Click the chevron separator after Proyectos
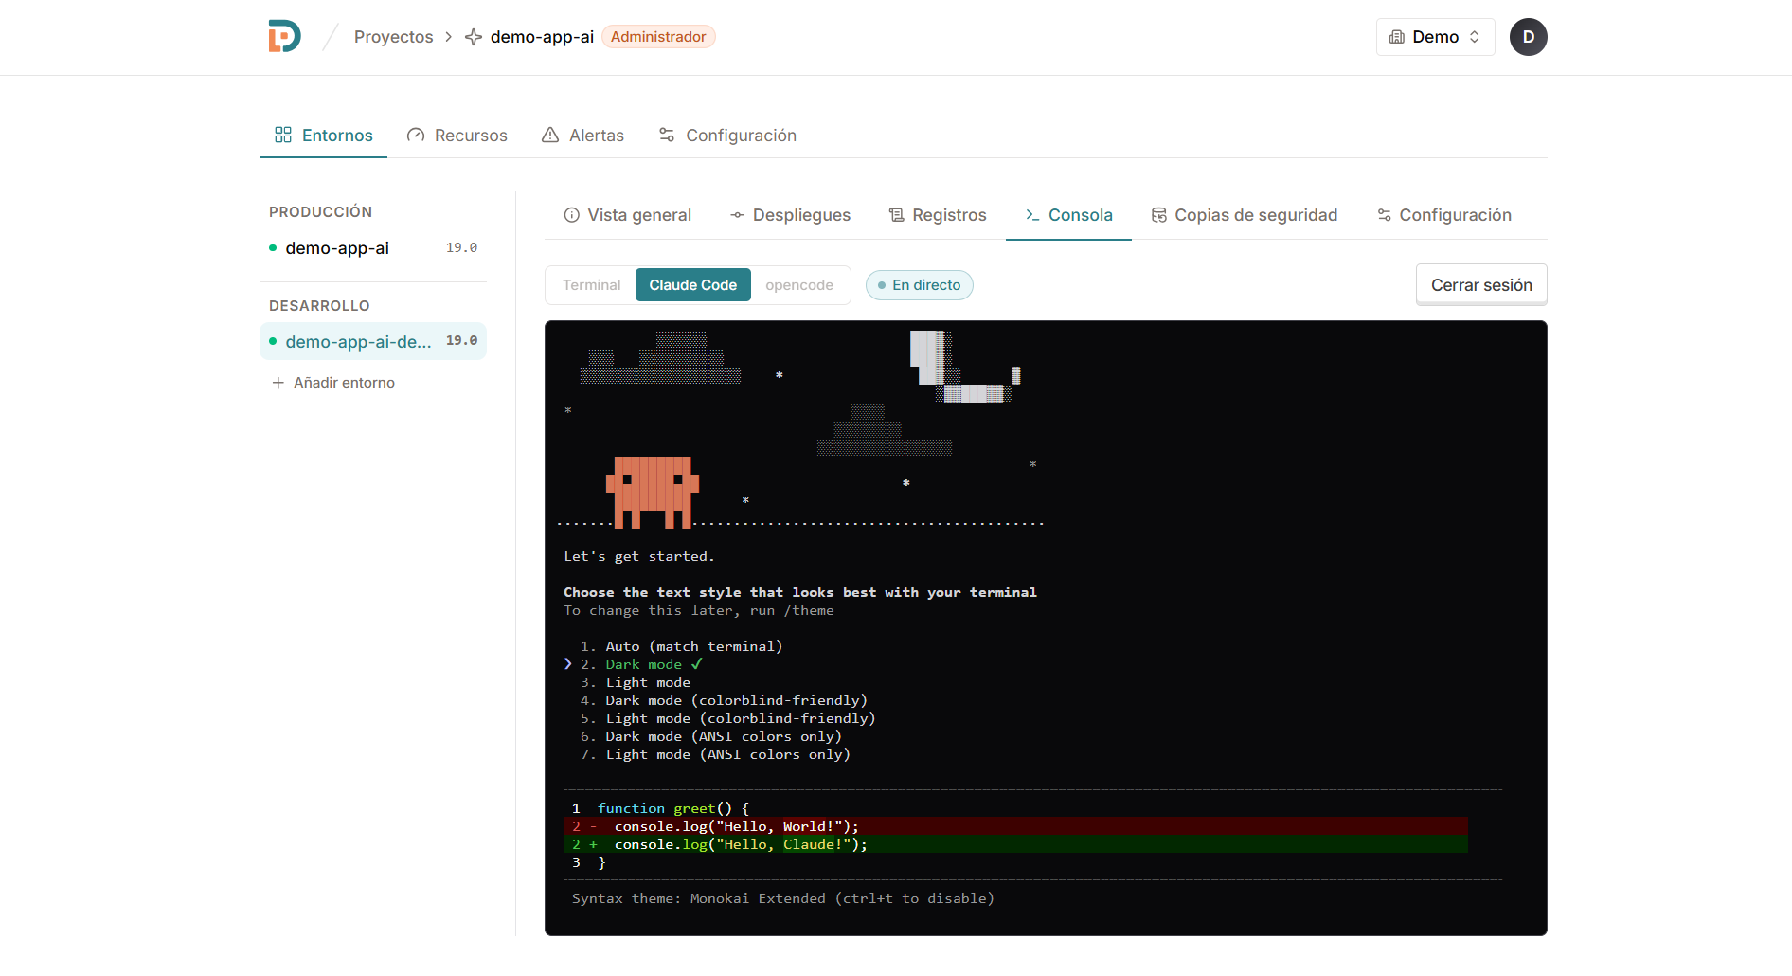The height and width of the screenshot is (976, 1792). point(449,37)
